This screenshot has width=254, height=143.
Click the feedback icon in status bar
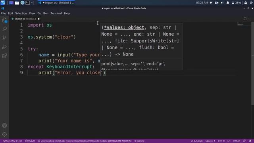[244, 141]
